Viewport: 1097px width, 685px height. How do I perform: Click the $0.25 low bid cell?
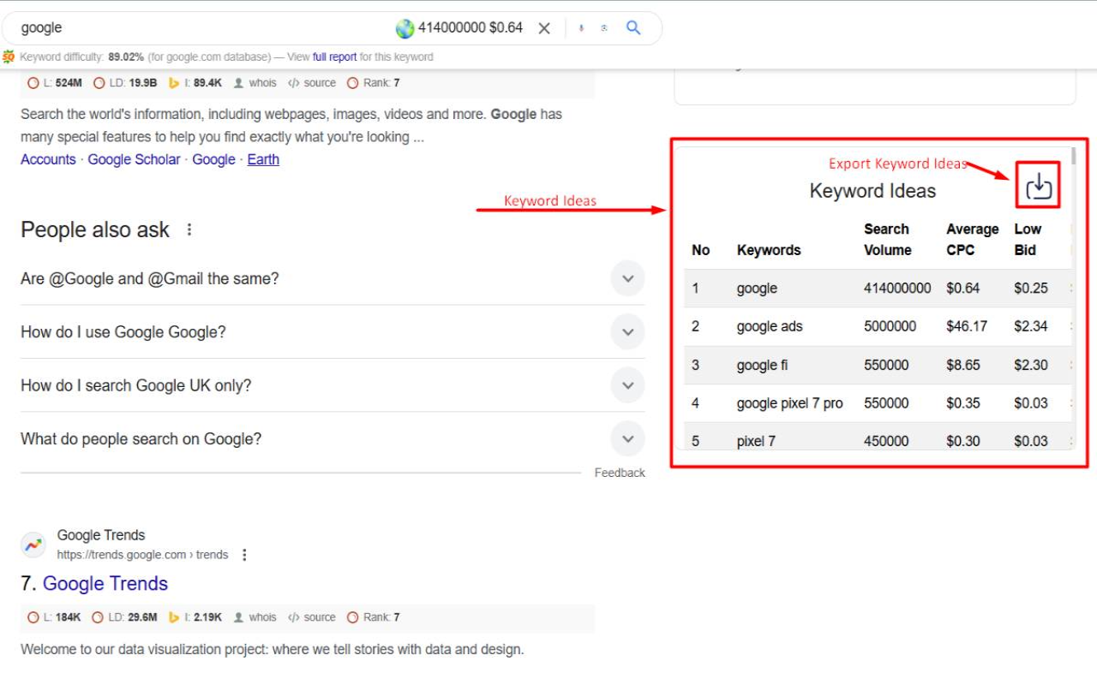click(1031, 289)
